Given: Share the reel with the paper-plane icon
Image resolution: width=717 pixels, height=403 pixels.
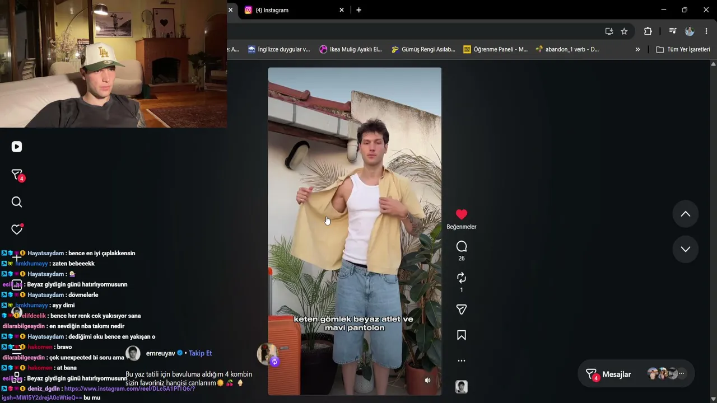Looking at the screenshot, I should point(462,310).
